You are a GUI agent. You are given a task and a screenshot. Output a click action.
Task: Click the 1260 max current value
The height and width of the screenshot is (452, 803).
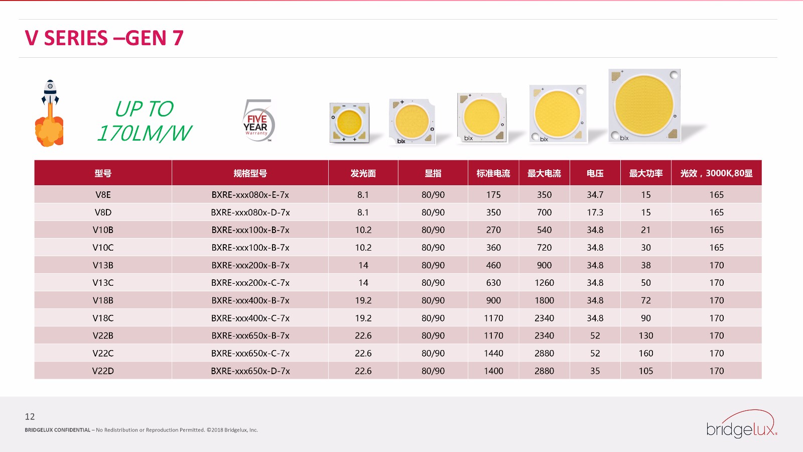tap(544, 282)
